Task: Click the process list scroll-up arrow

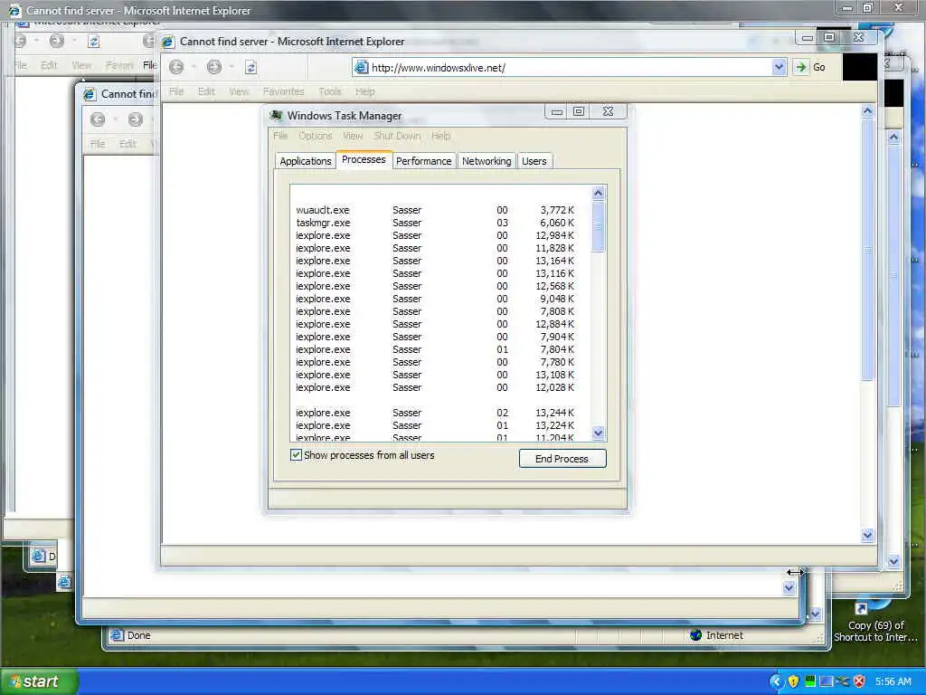Action: tap(599, 193)
